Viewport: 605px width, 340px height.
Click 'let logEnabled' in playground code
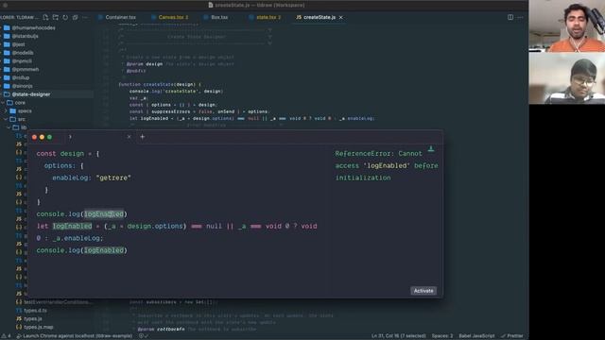64,226
